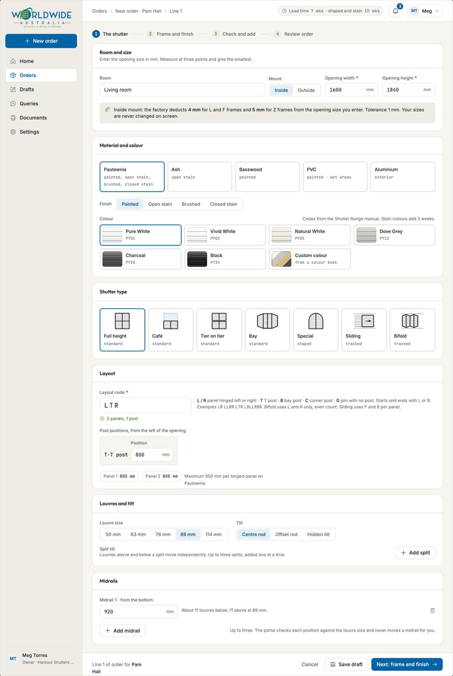
Task: Go to step 3 Check and add
Action: 234,34
